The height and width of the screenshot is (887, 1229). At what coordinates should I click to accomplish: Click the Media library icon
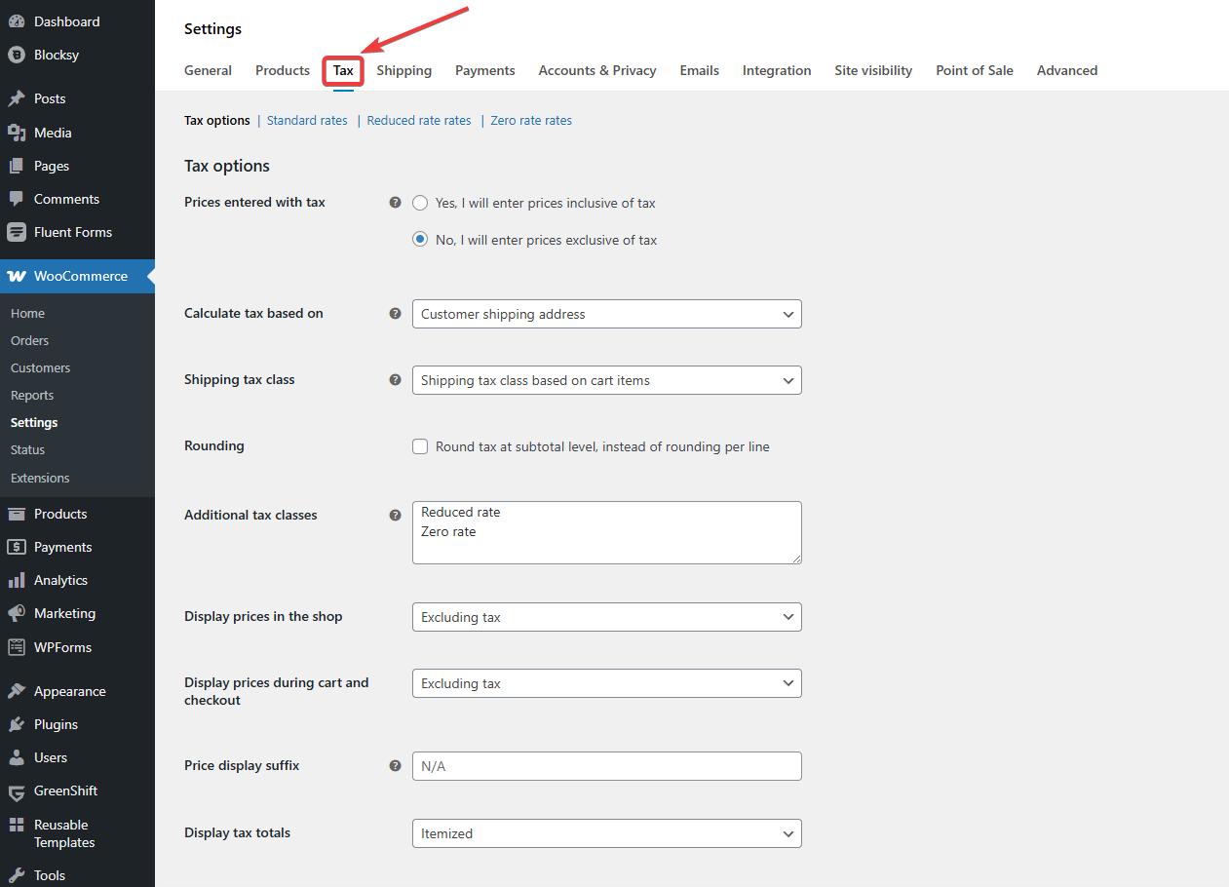pos(17,133)
